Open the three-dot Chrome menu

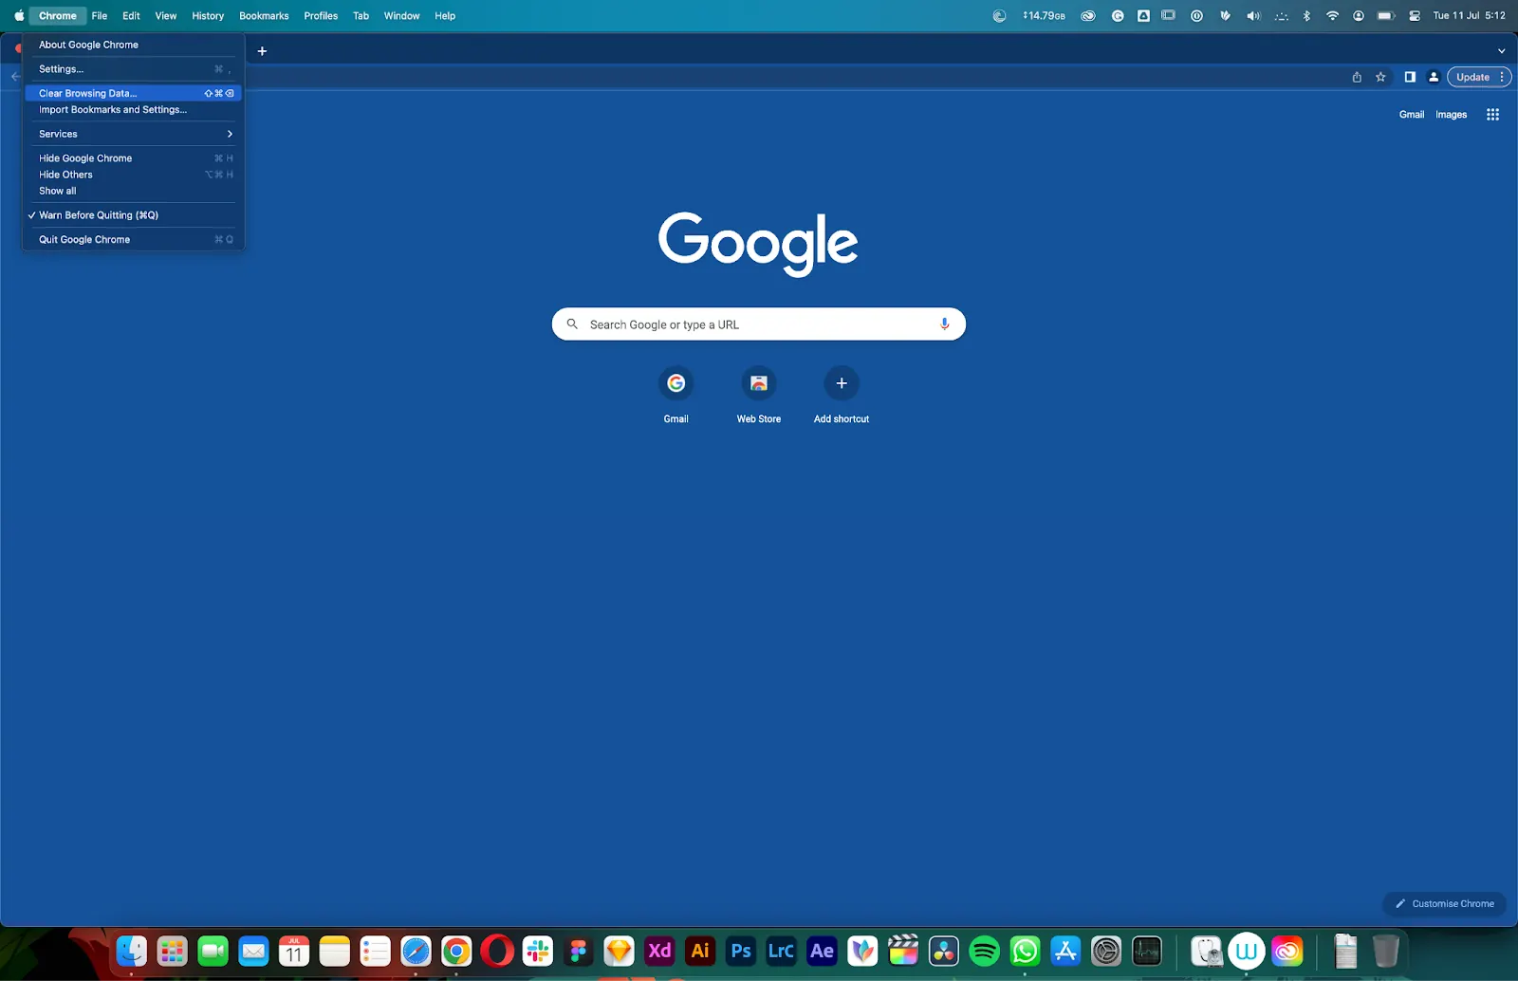coord(1502,77)
